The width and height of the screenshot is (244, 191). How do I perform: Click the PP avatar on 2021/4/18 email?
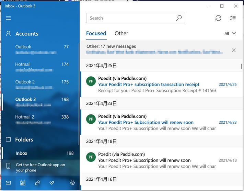(91, 157)
